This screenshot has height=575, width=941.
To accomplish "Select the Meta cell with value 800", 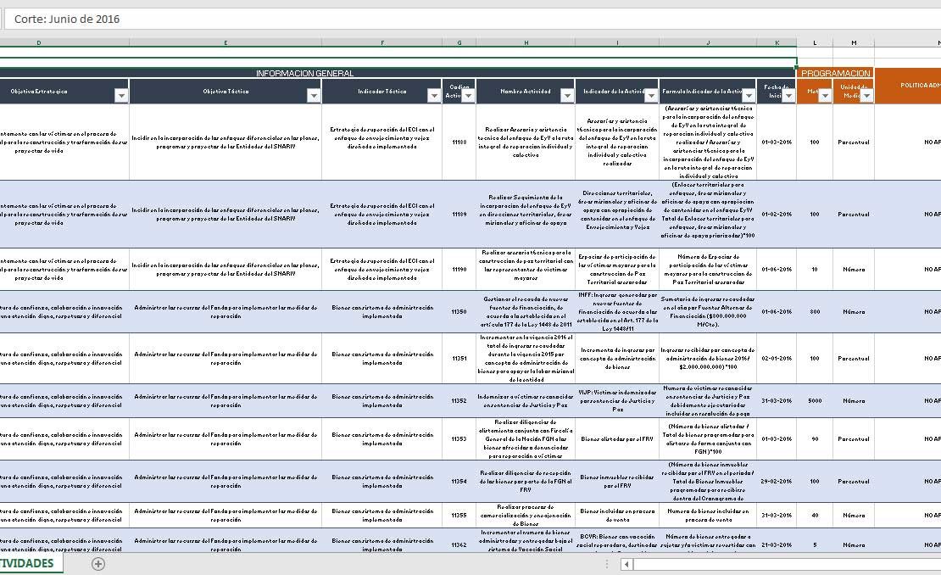I will pos(815,312).
